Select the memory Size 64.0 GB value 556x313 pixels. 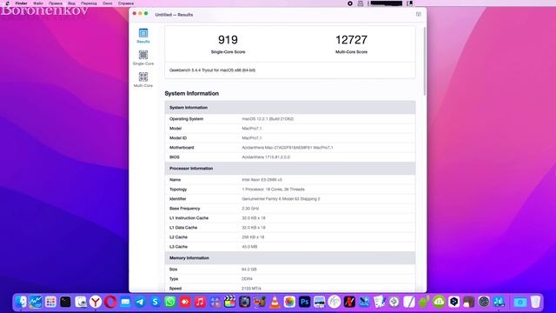(249, 270)
